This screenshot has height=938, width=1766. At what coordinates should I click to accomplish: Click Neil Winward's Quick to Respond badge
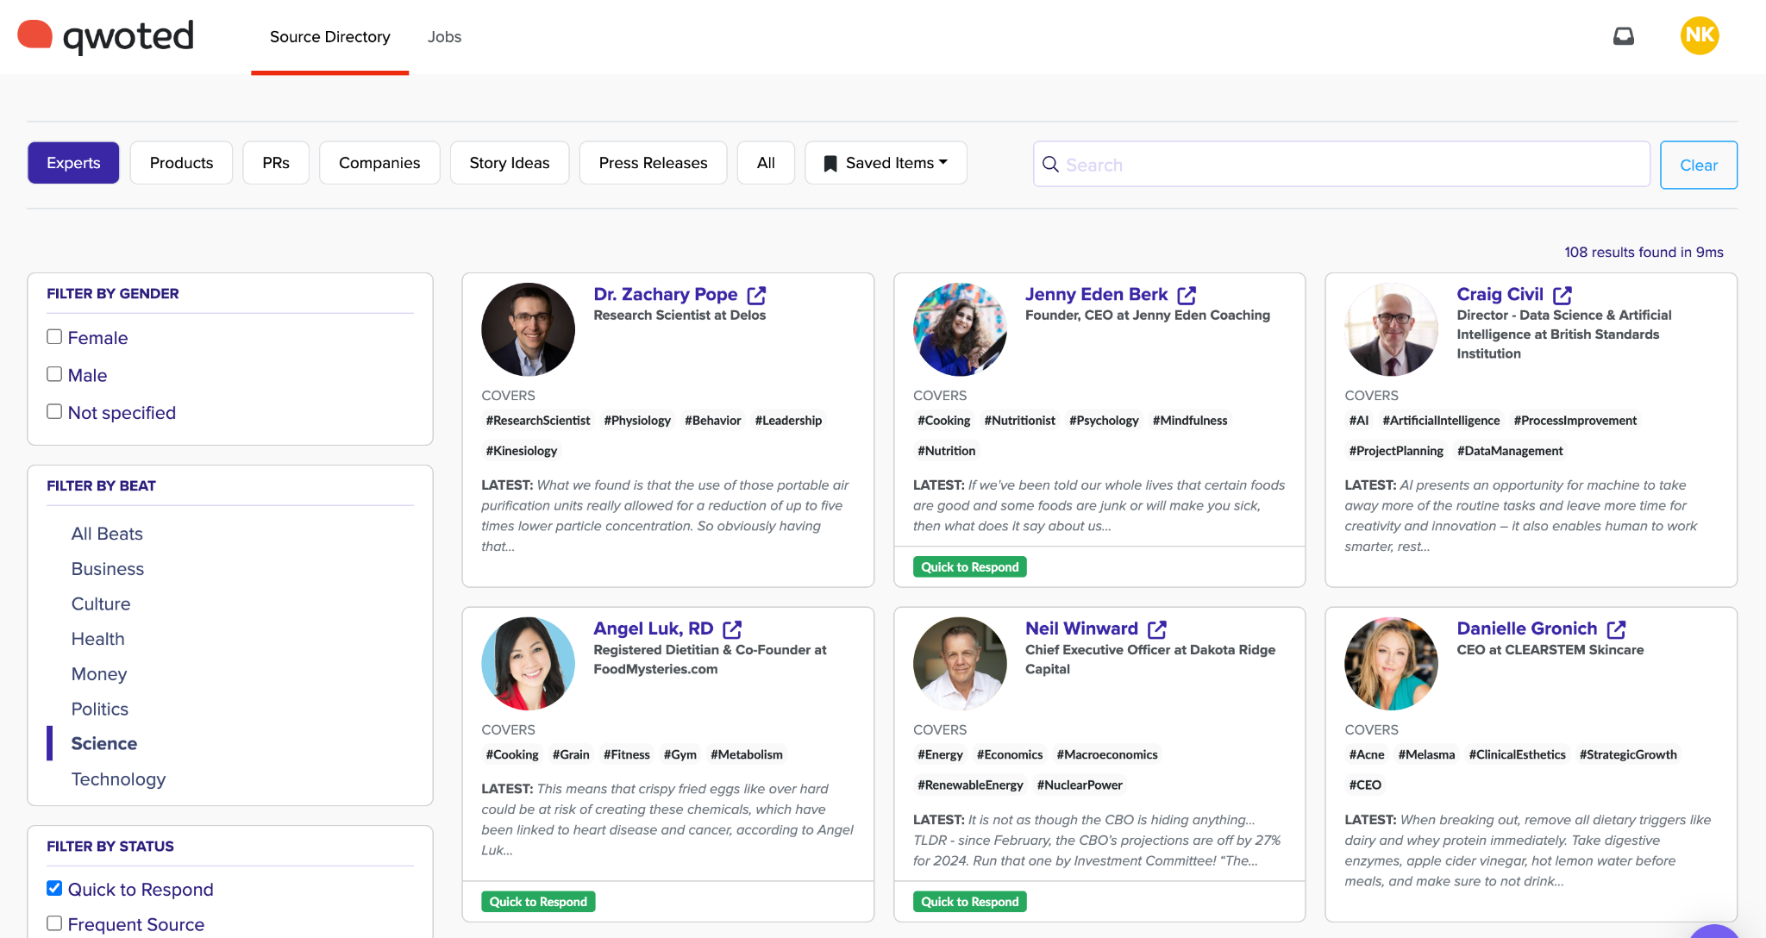[969, 902]
